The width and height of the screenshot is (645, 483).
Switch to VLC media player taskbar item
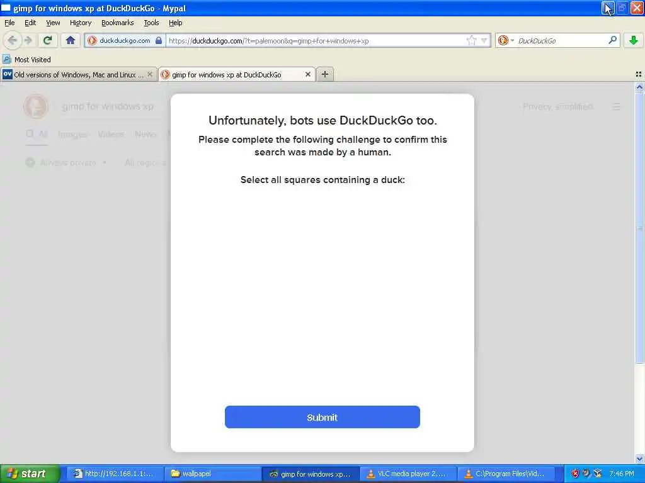pyautogui.click(x=408, y=474)
